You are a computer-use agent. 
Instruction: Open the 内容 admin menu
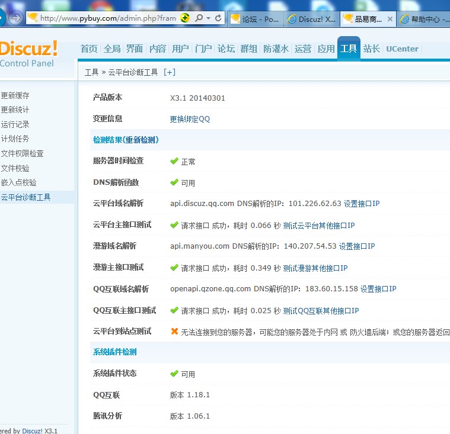click(x=158, y=49)
